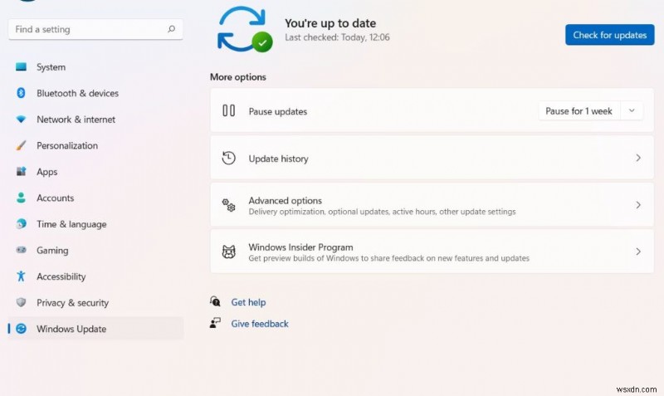Click the Bluetooth icon in sidebar
Image resolution: width=664 pixels, height=396 pixels.
21,93
